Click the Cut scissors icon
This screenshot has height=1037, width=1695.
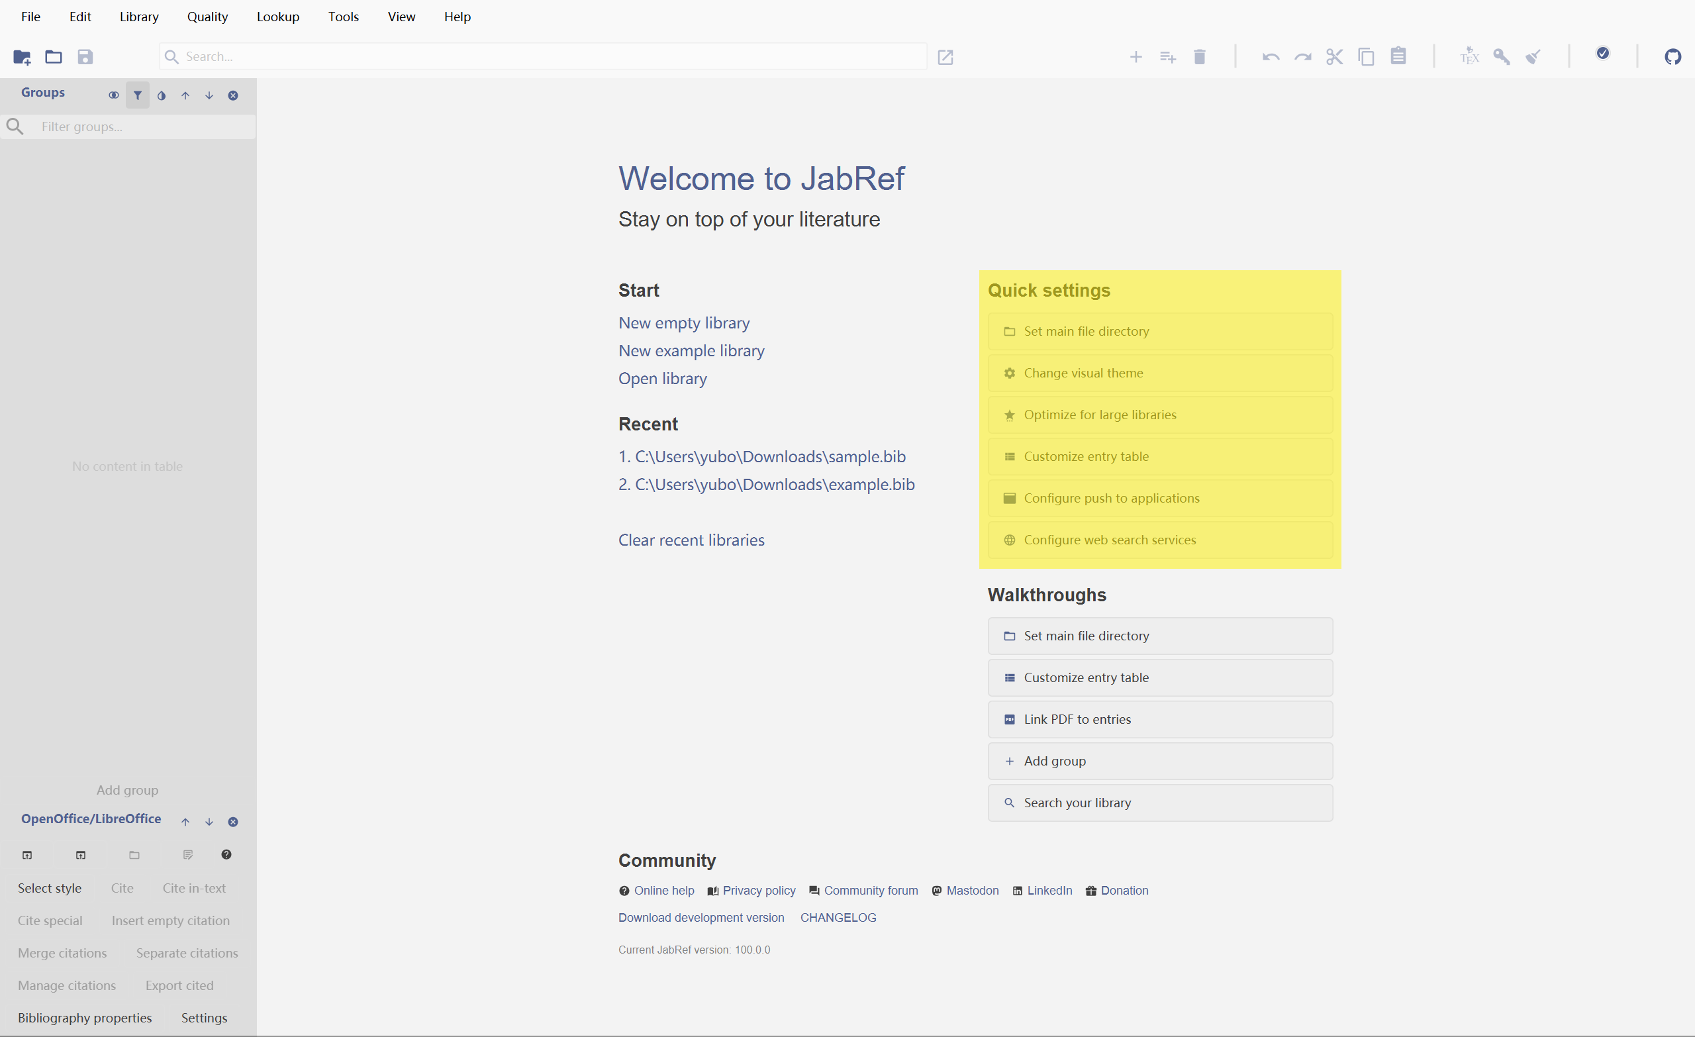(x=1335, y=57)
